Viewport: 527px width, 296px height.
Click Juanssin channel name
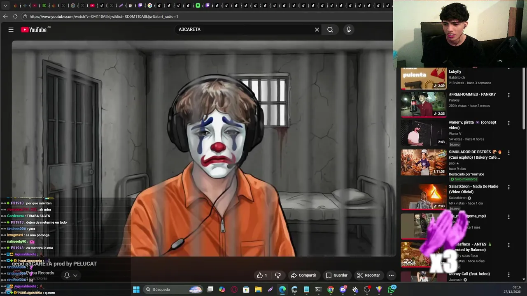[456, 280]
